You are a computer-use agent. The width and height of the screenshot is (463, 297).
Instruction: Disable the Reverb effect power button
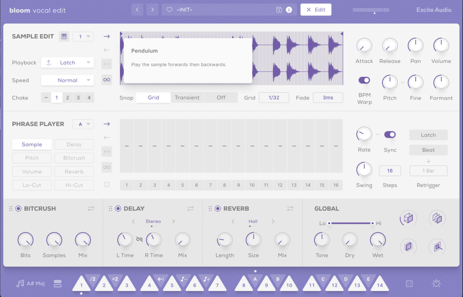coord(218,208)
